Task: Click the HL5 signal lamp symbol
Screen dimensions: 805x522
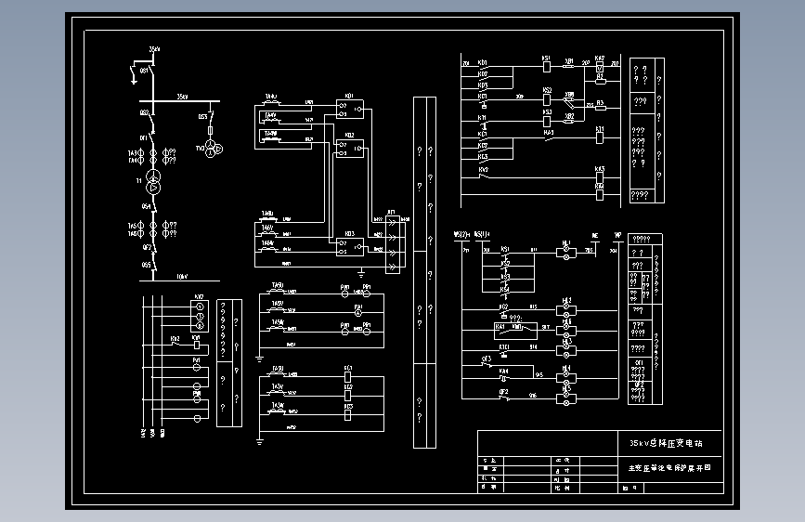Action: (x=566, y=398)
